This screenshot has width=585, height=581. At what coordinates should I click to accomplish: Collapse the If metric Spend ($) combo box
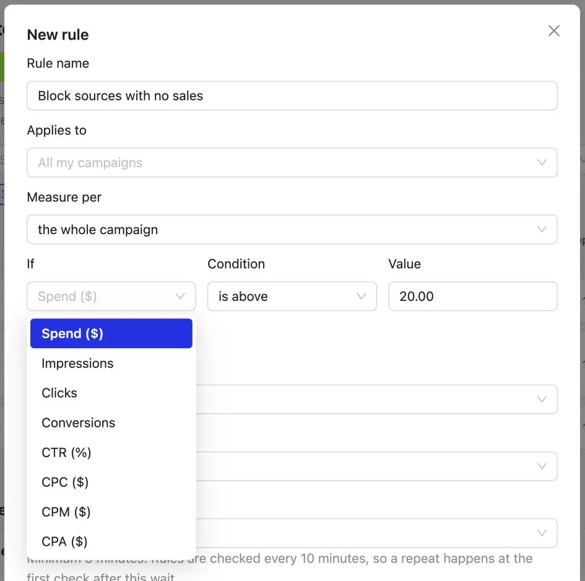(x=111, y=296)
